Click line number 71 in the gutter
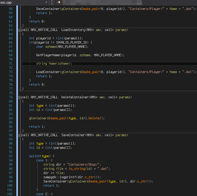This screenshot has height=196, width=197. (11, 63)
